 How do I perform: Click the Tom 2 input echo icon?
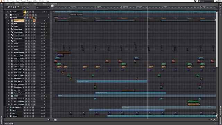pos(34,47)
